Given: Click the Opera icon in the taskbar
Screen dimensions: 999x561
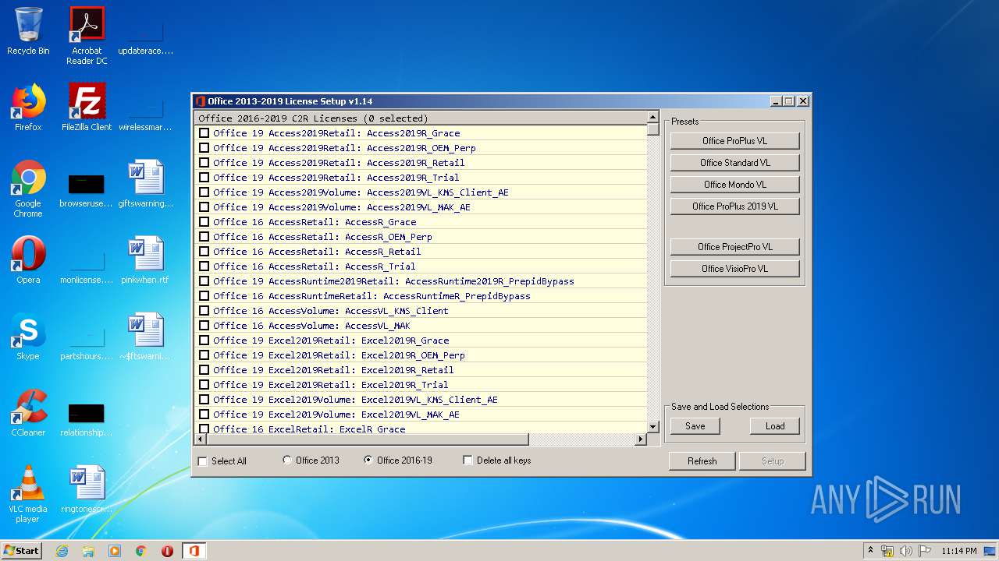Looking at the screenshot, I should click(167, 551).
